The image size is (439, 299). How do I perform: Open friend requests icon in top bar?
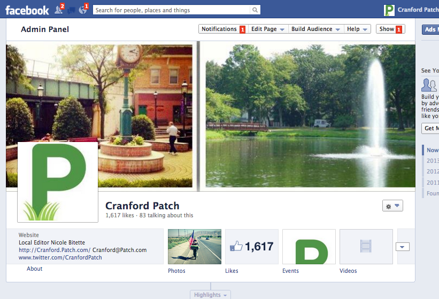pos(59,10)
